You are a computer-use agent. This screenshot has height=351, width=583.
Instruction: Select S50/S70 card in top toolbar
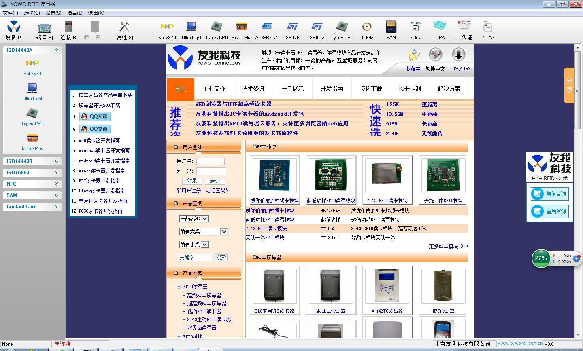coord(167,31)
